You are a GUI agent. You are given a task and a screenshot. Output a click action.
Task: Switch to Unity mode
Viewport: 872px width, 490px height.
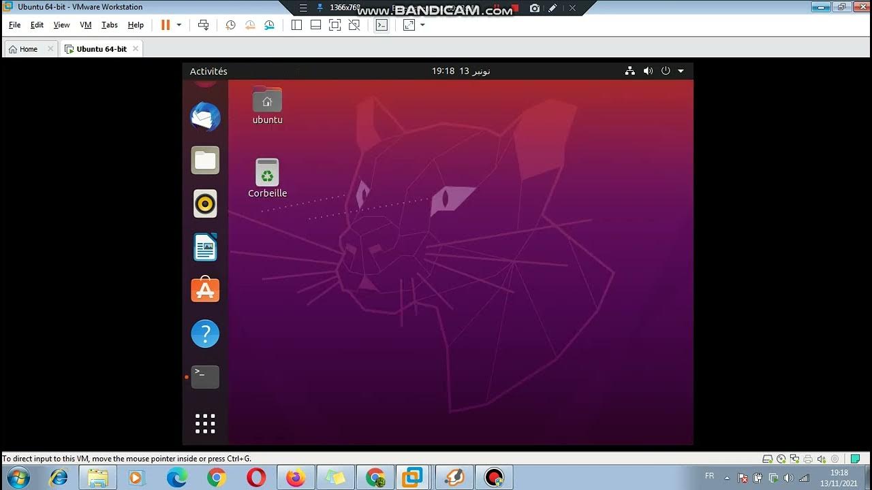coord(354,25)
